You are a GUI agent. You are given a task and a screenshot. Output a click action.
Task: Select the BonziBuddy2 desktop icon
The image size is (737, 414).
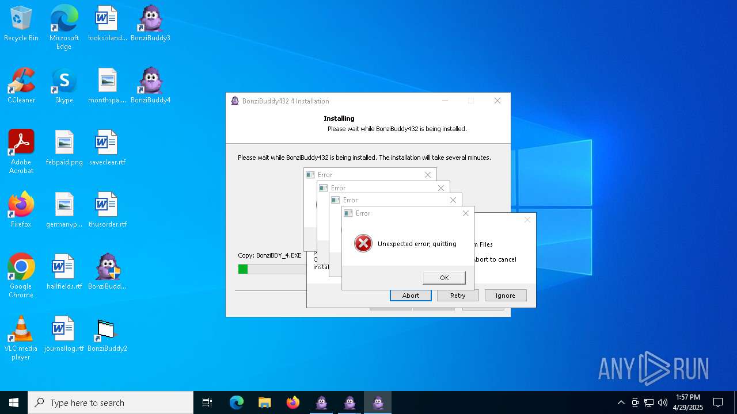point(107,334)
